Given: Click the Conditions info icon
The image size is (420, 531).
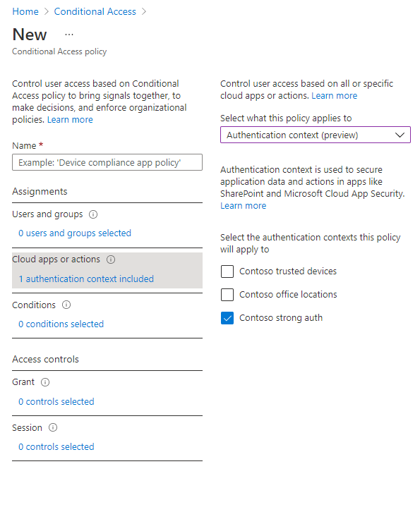Looking at the screenshot, I should 66,305.
